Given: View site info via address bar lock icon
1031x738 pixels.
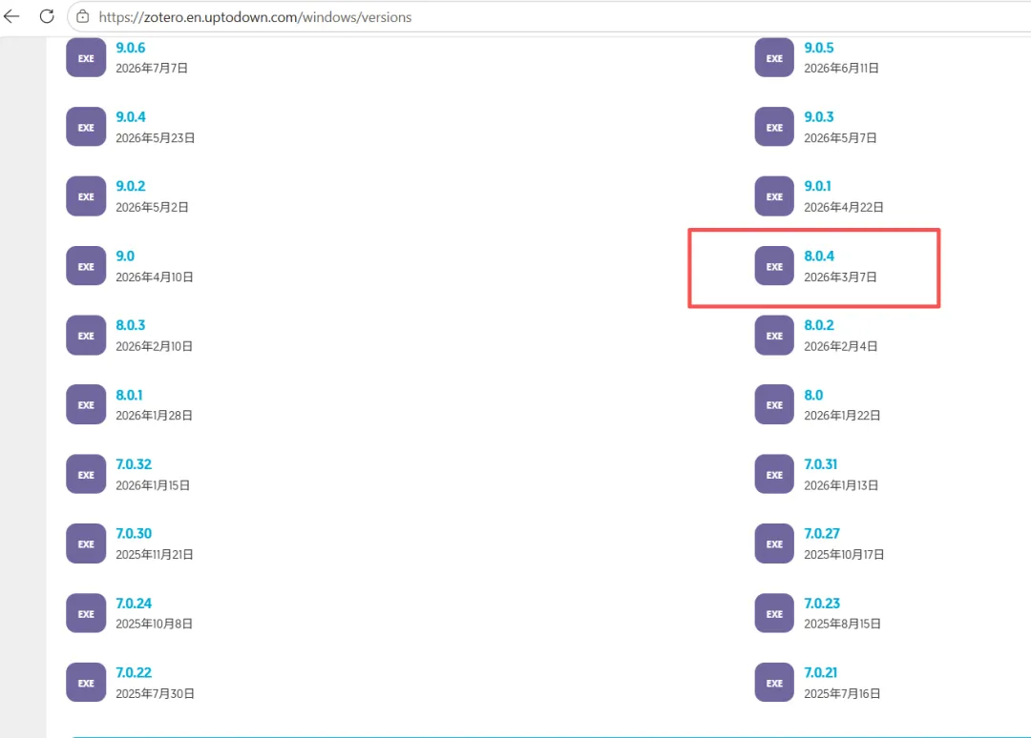Looking at the screenshot, I should tap(83, 17).
